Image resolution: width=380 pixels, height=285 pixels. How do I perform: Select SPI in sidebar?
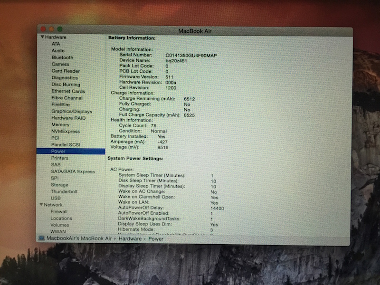coord(55,178)
